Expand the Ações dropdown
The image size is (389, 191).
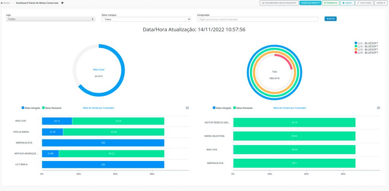[381, 3]
